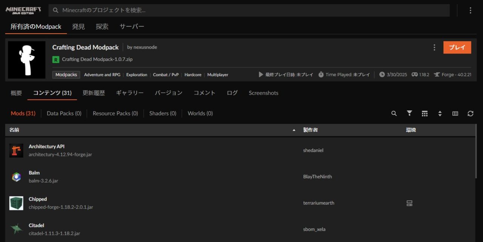The width and height of the screenshot is (483, 242).
Task: Click the Minecraft project search field
Action: (249, 11)
